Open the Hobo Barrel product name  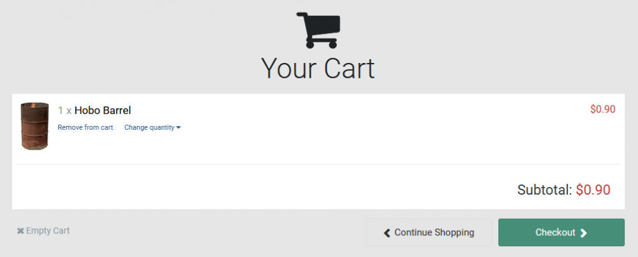[103, 110]
